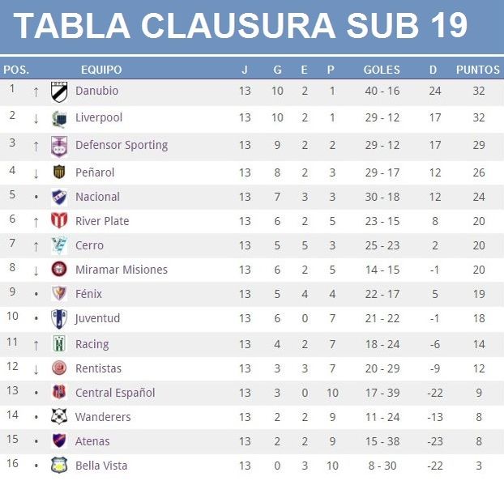Click the Nacional team crest icon

point(59,197)
